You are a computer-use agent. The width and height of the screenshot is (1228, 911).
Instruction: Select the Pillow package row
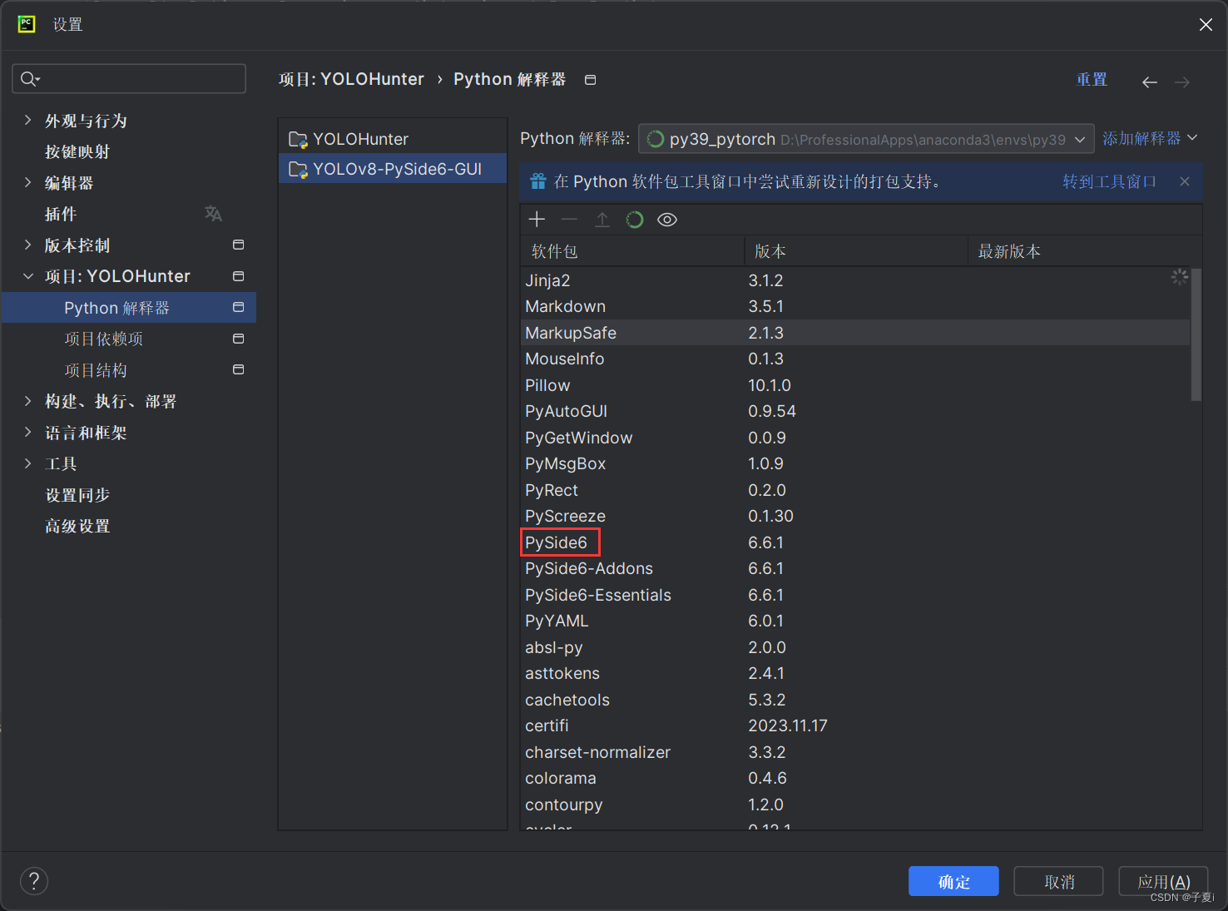pos(855,385)
